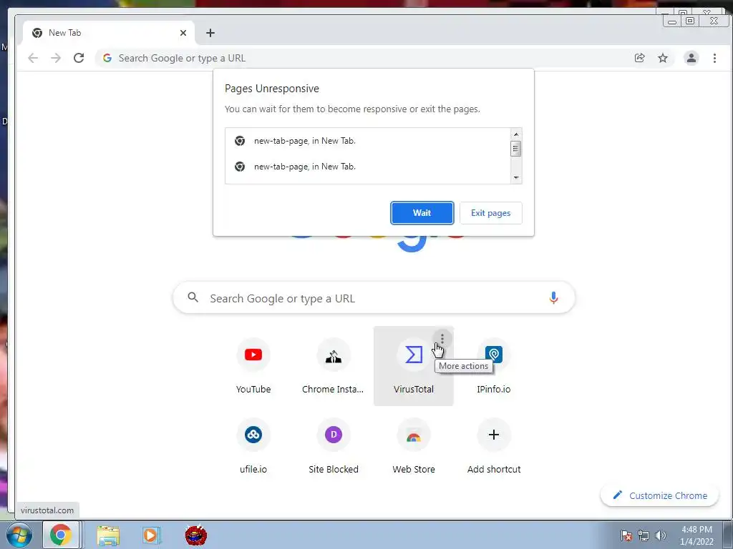
Task: Open the Windows Start menu orb
Action: 19,535
